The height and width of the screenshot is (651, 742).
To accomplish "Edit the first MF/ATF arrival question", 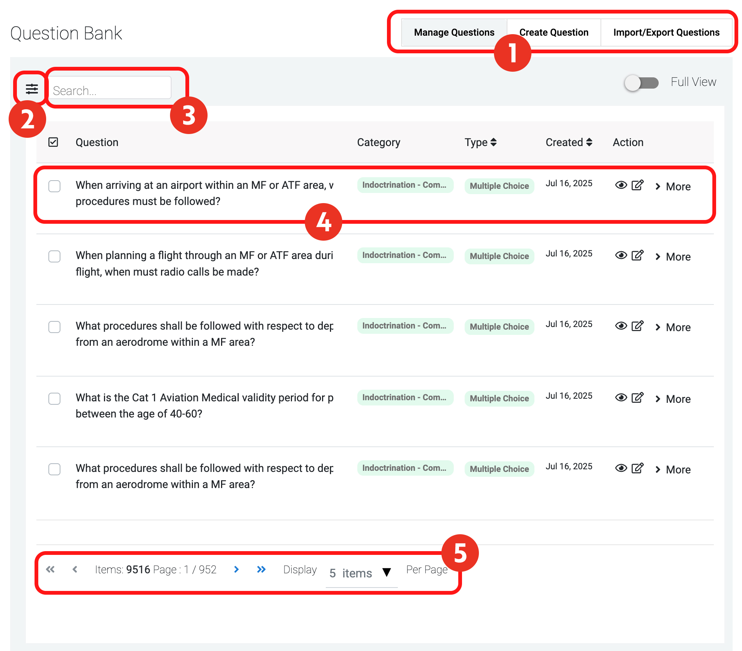I will pos(637,185).
